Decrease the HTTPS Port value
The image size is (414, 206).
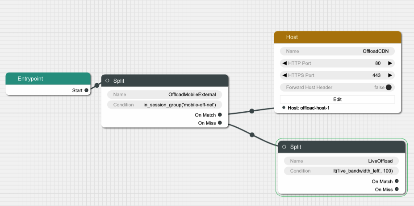tap(284, 75)
